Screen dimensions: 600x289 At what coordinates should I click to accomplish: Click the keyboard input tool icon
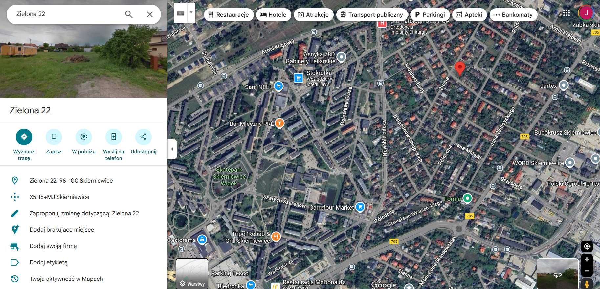[180, 13]
